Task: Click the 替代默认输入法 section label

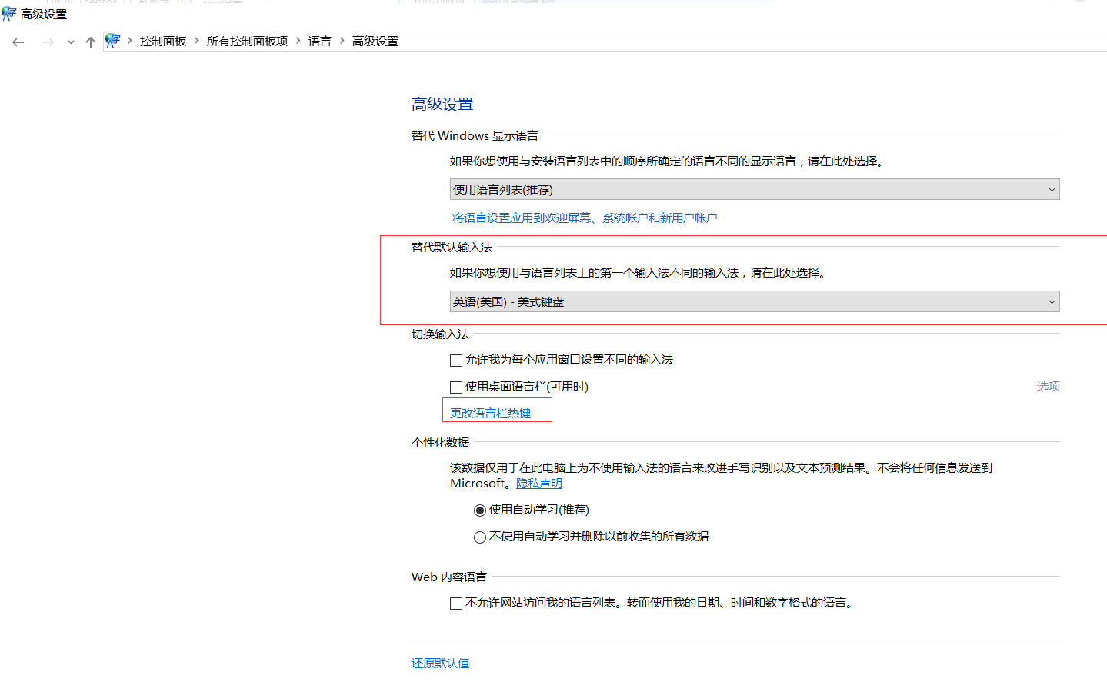Action: pyautogui.click(x=452, y=248)
